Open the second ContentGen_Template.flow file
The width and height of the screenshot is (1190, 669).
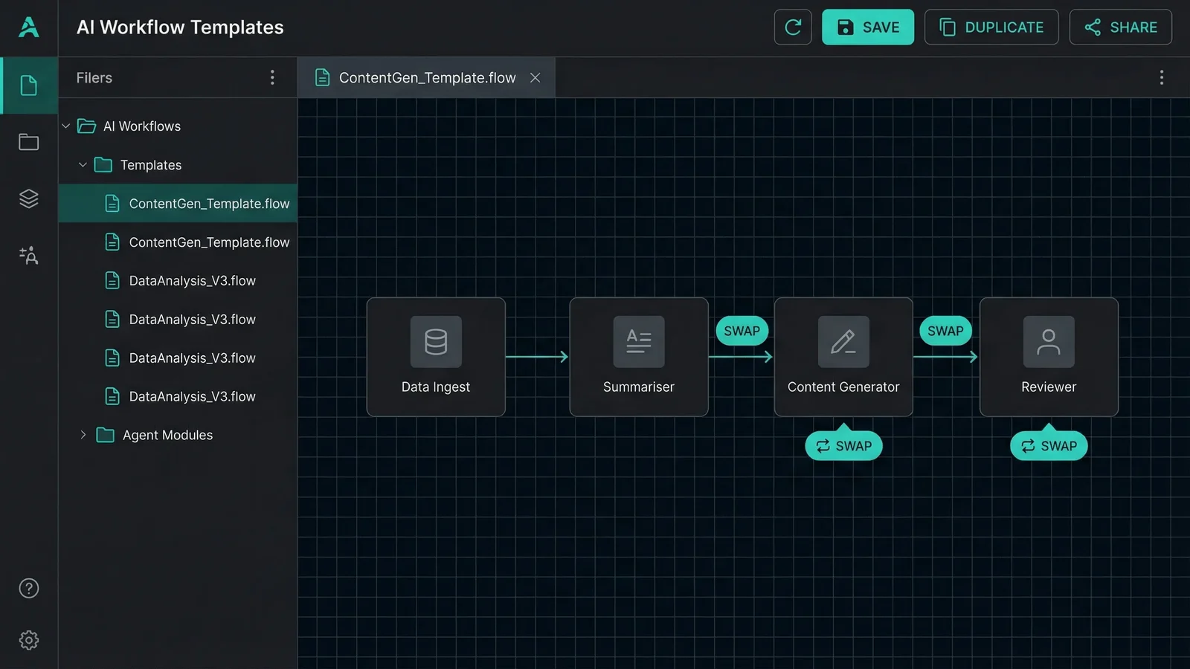(x=178, y=242)
